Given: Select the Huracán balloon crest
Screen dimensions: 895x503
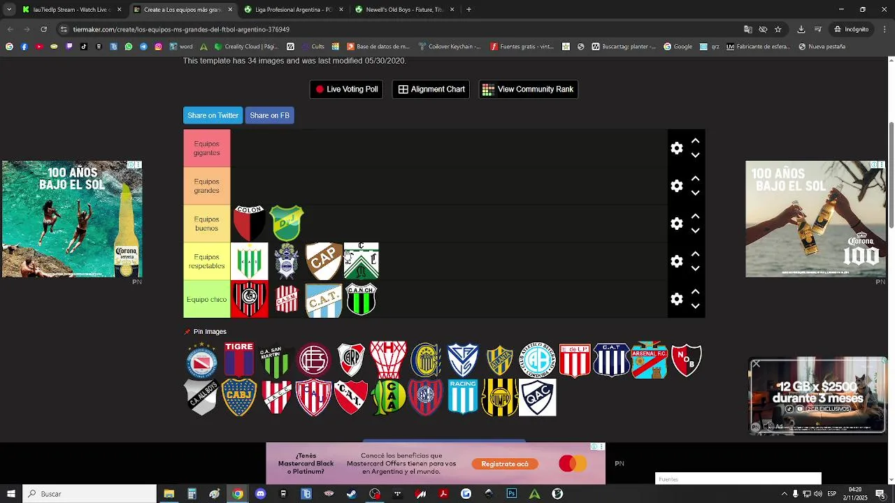Looking at the screenshot, I should (388, 360).
